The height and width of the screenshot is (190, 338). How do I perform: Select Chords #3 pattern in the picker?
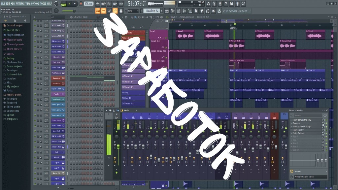133,76
